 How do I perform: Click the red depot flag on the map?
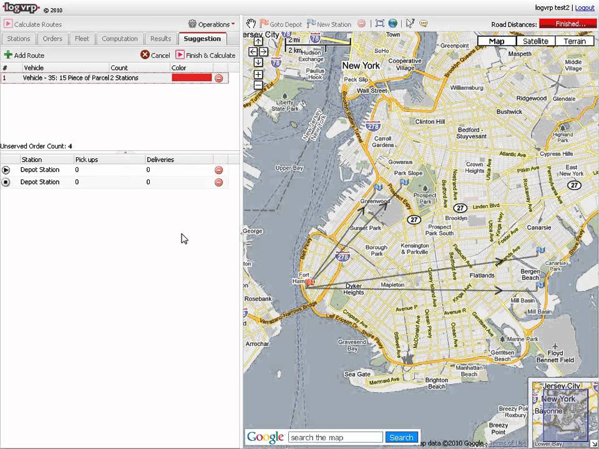pyautogui.click(x=310, y=282)
